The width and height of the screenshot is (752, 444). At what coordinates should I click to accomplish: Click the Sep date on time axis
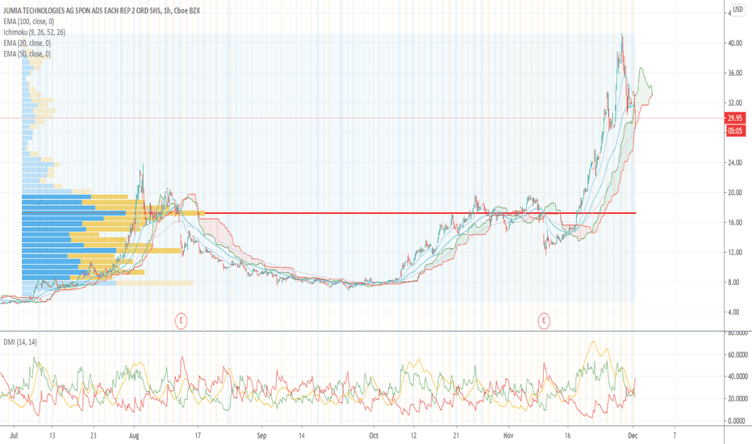261,436
